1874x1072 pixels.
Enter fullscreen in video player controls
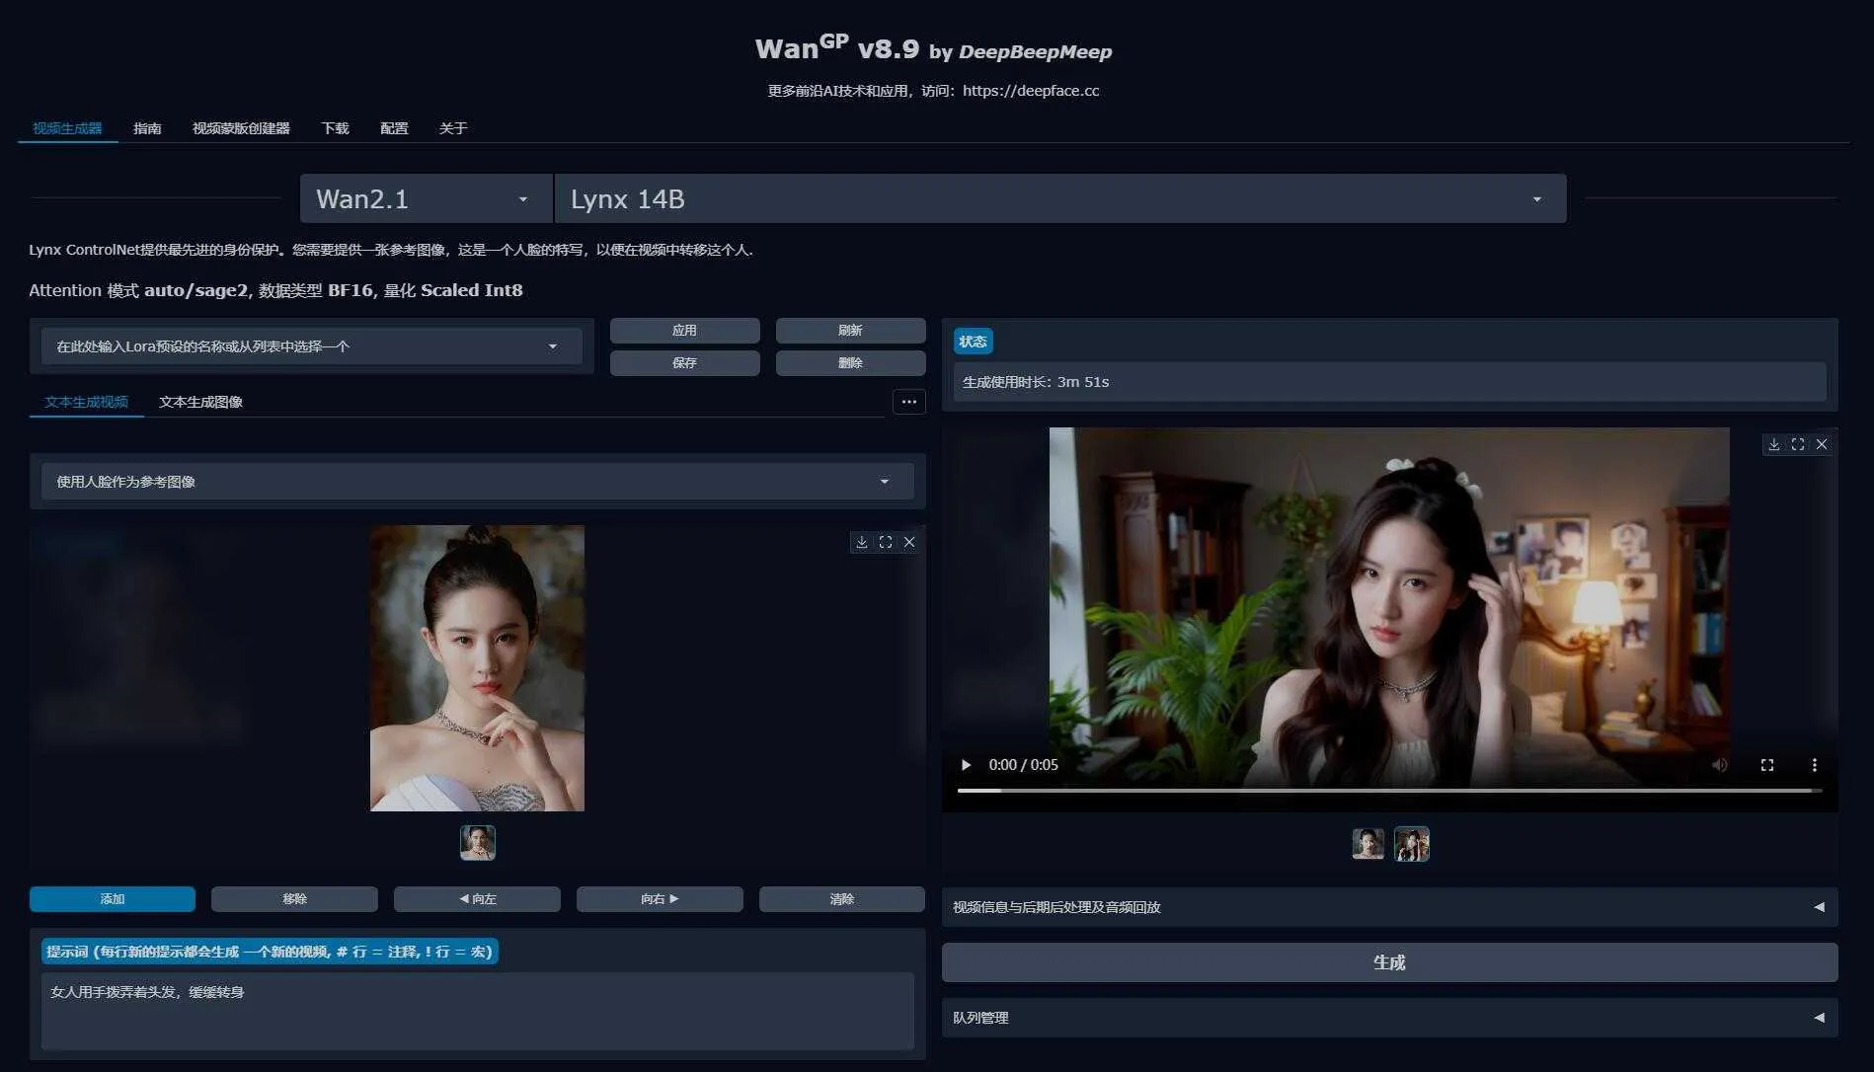pos(1766,765)
